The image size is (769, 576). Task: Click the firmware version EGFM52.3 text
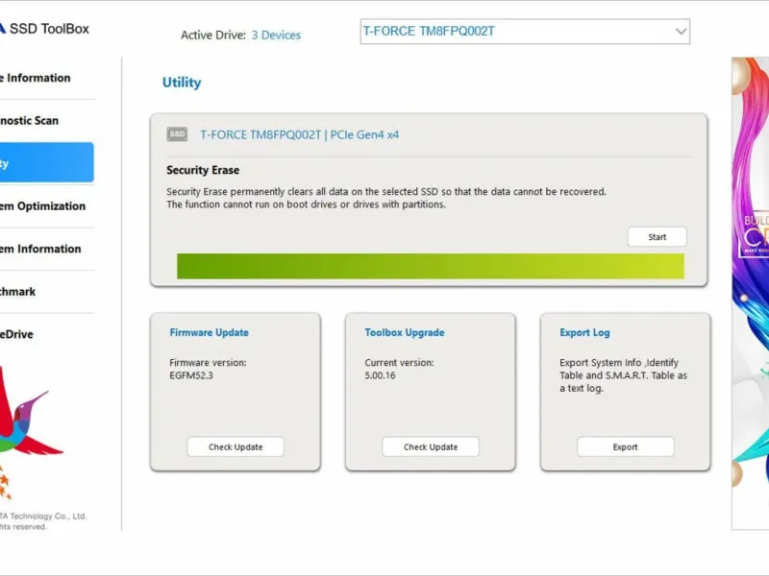point(191,375)
